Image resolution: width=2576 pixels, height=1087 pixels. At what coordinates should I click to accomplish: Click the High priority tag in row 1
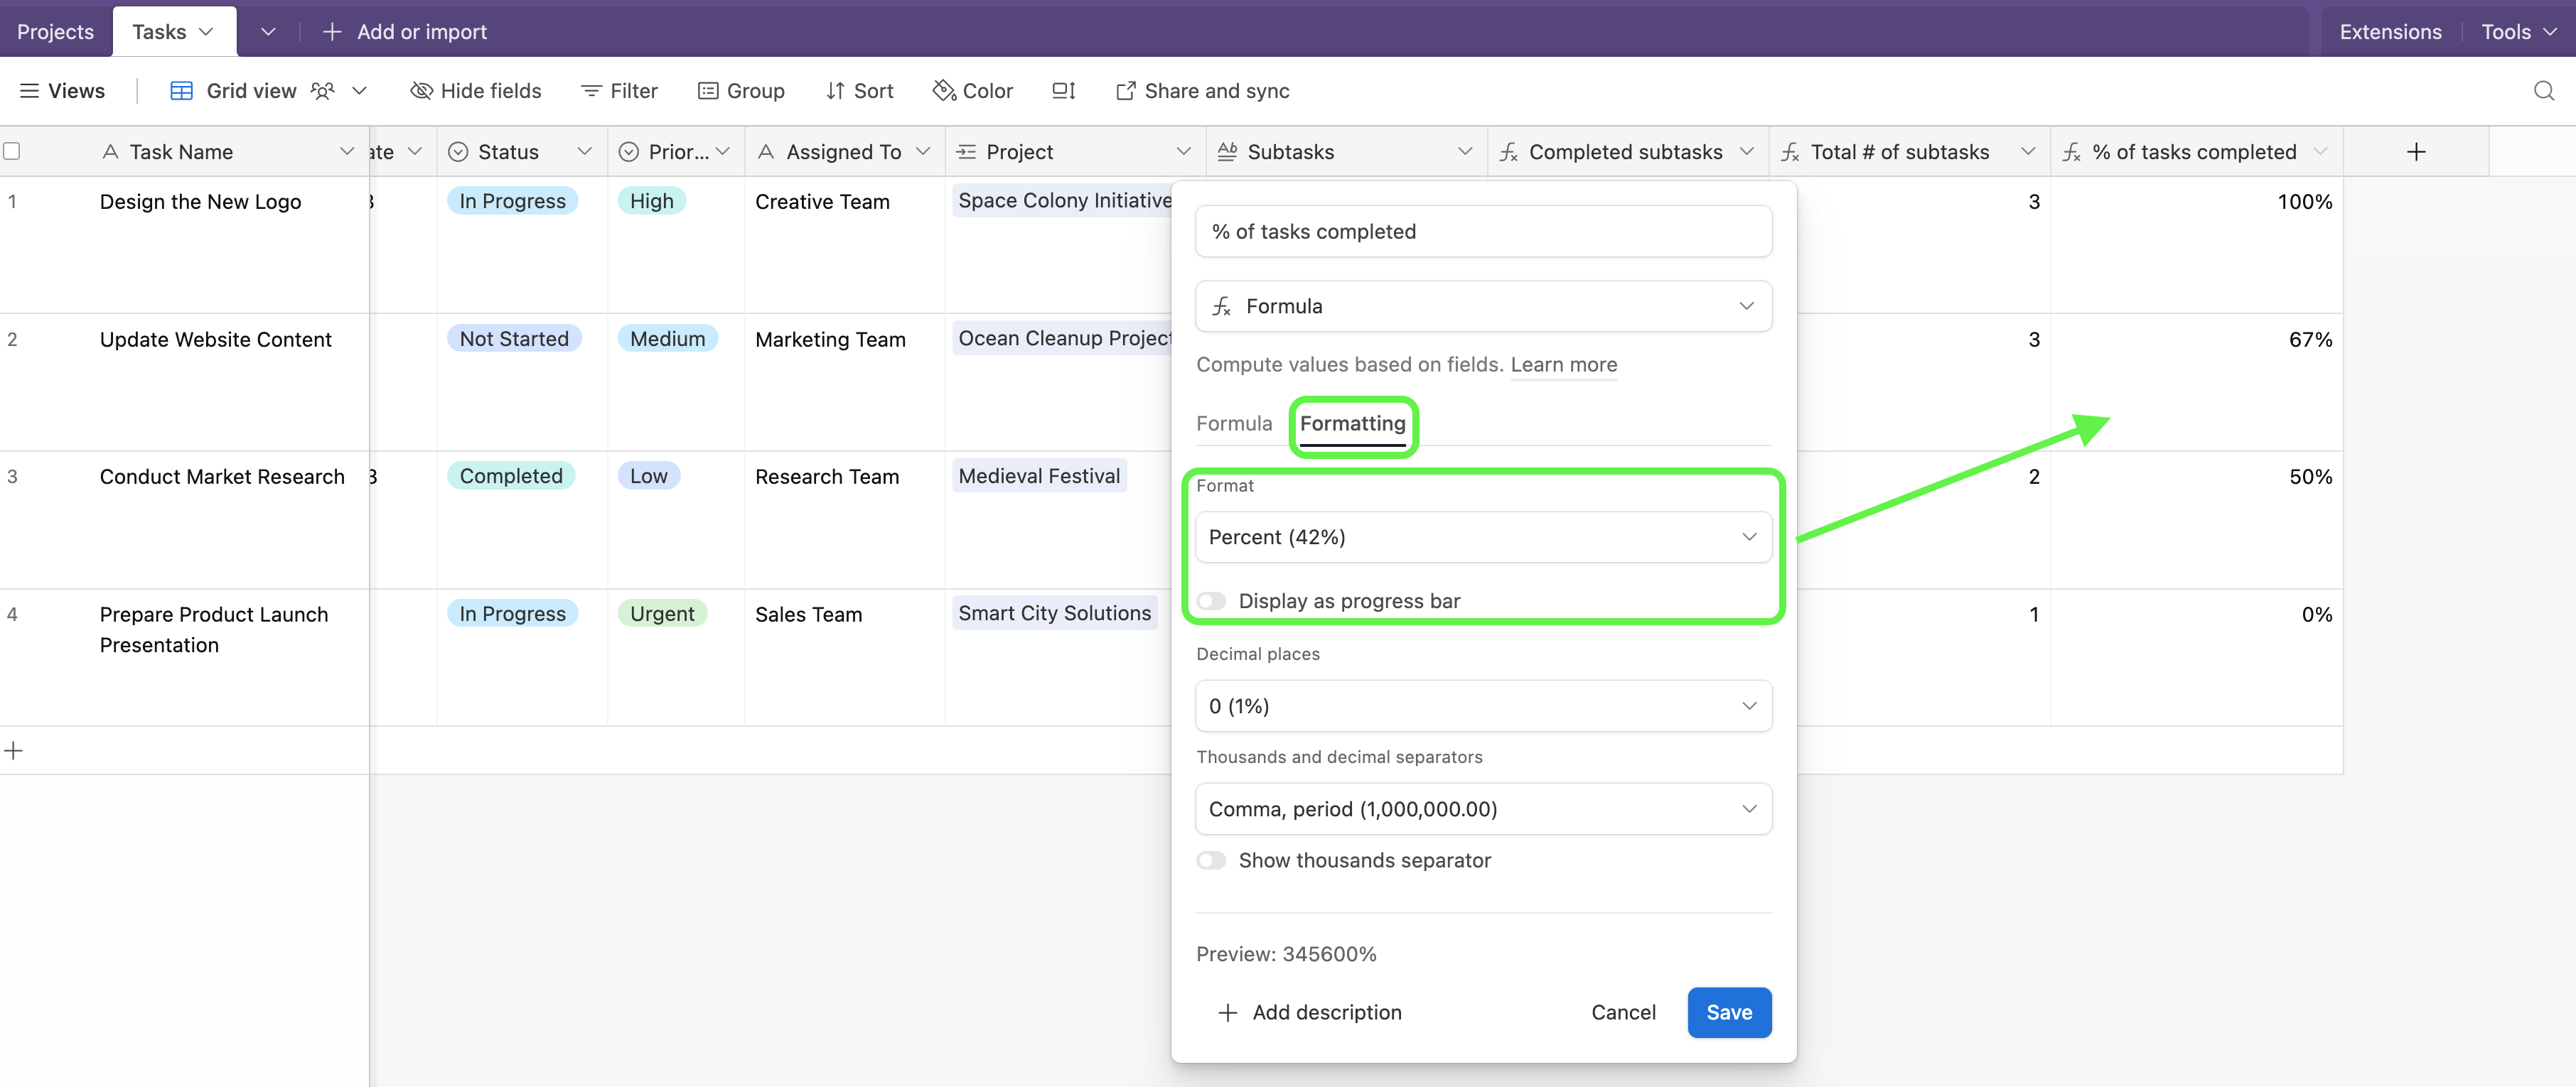tap(651, 201)
